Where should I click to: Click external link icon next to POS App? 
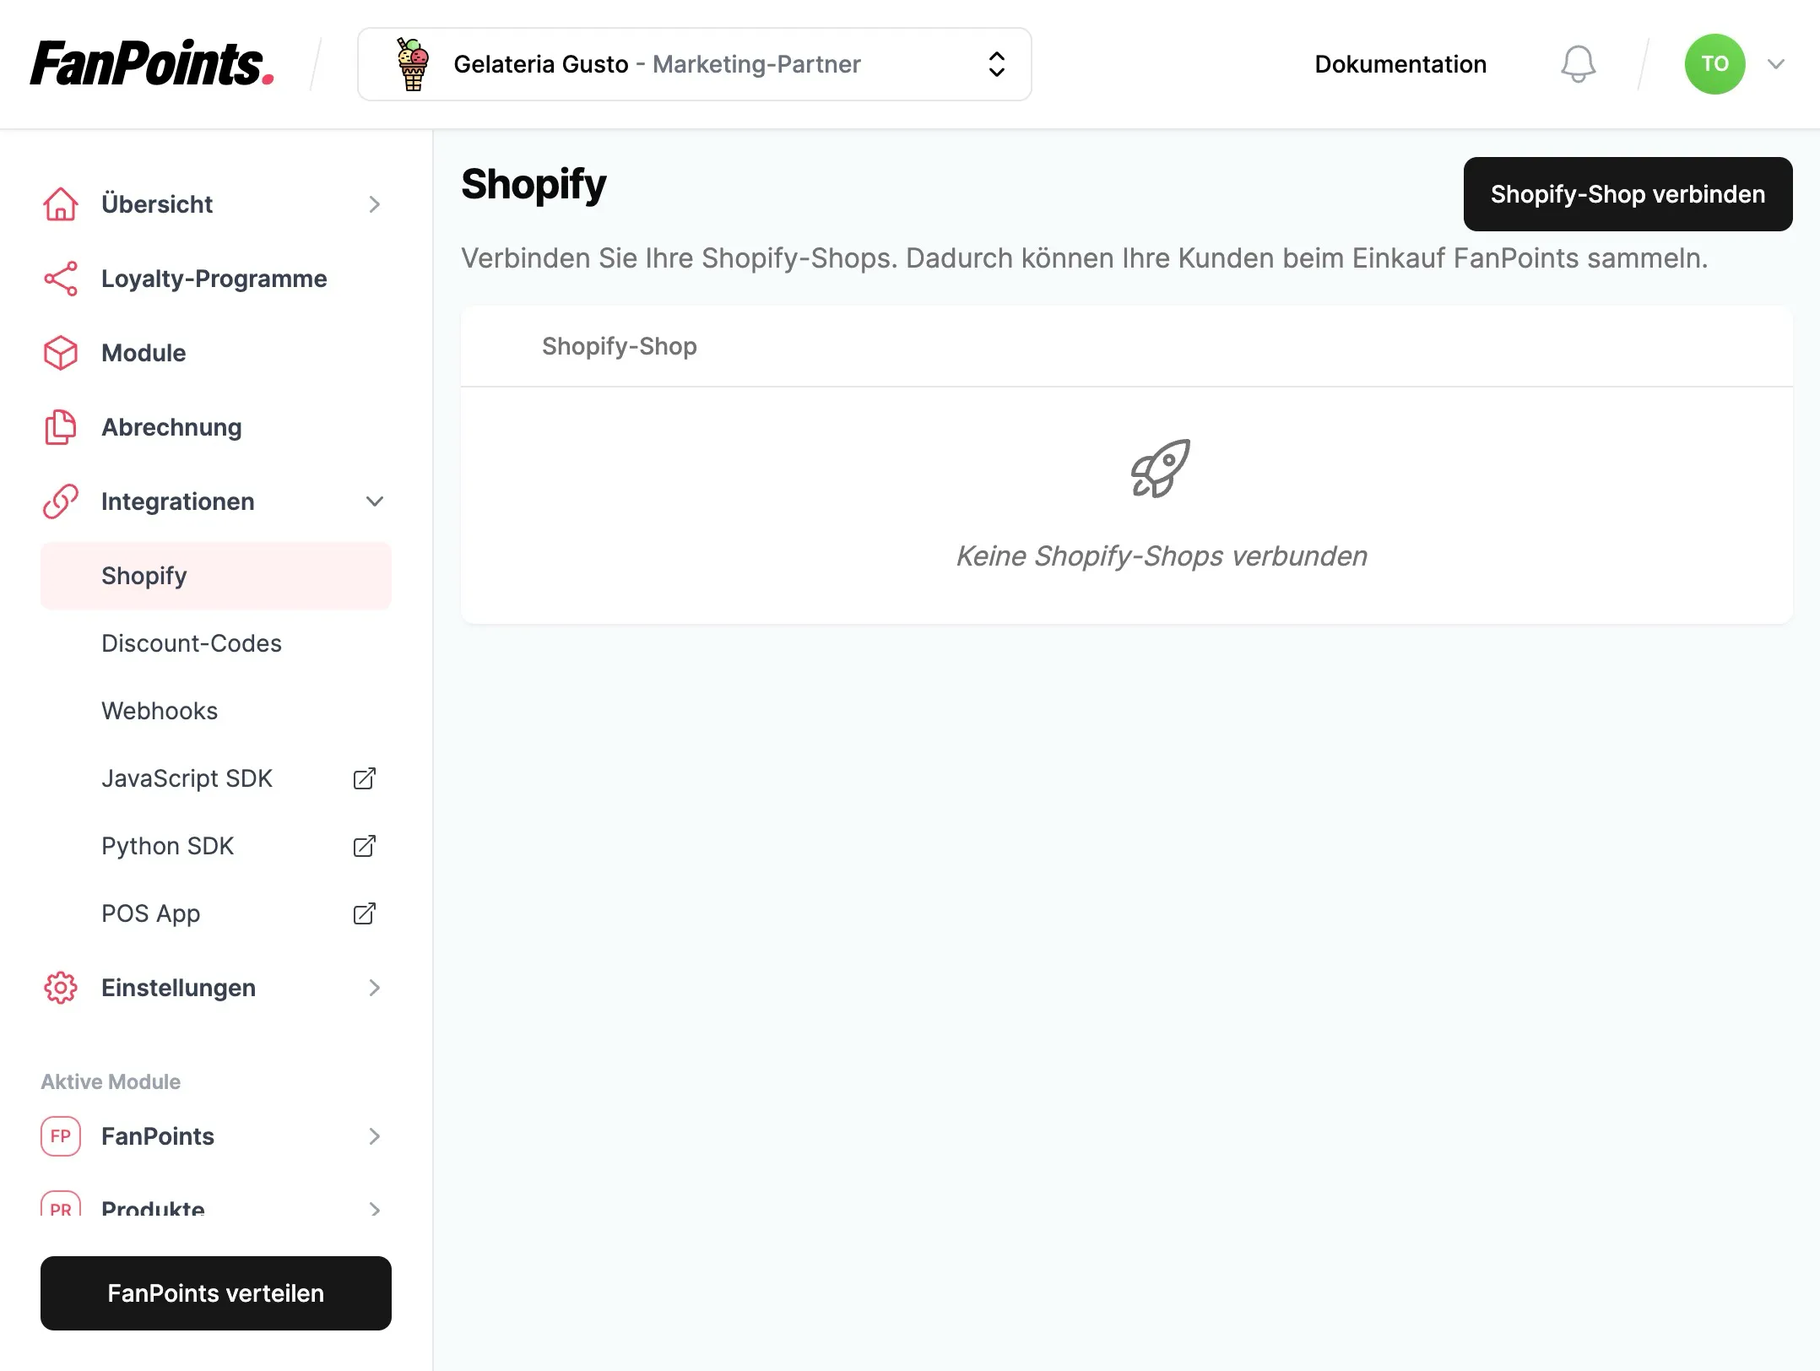click(364, 913)
